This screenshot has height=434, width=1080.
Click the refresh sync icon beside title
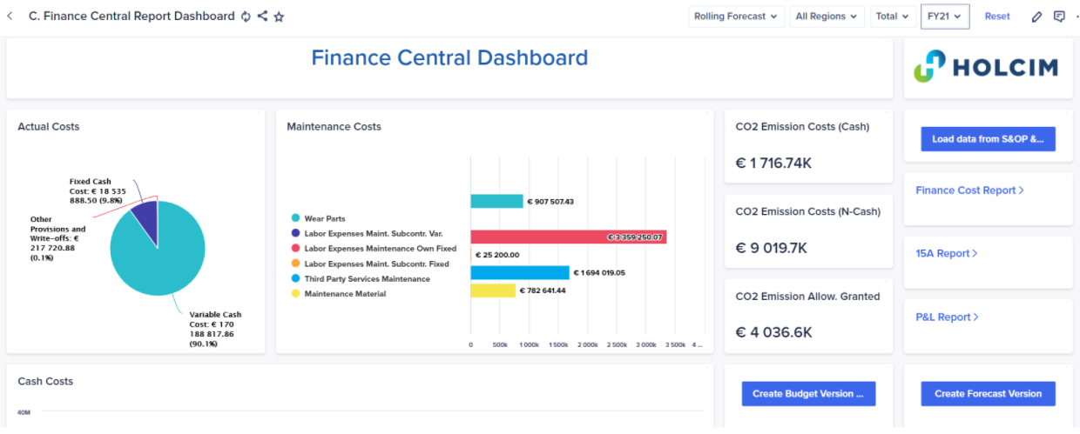pos(246,17)
